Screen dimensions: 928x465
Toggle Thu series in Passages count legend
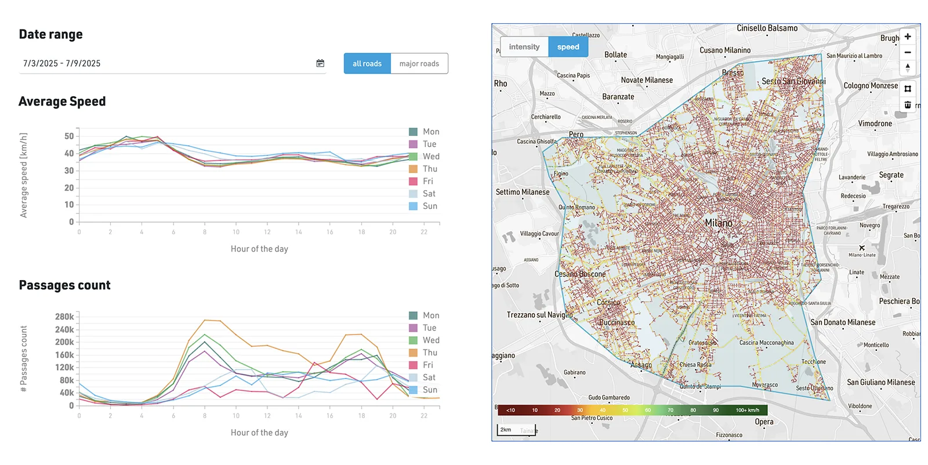[423, 353]
